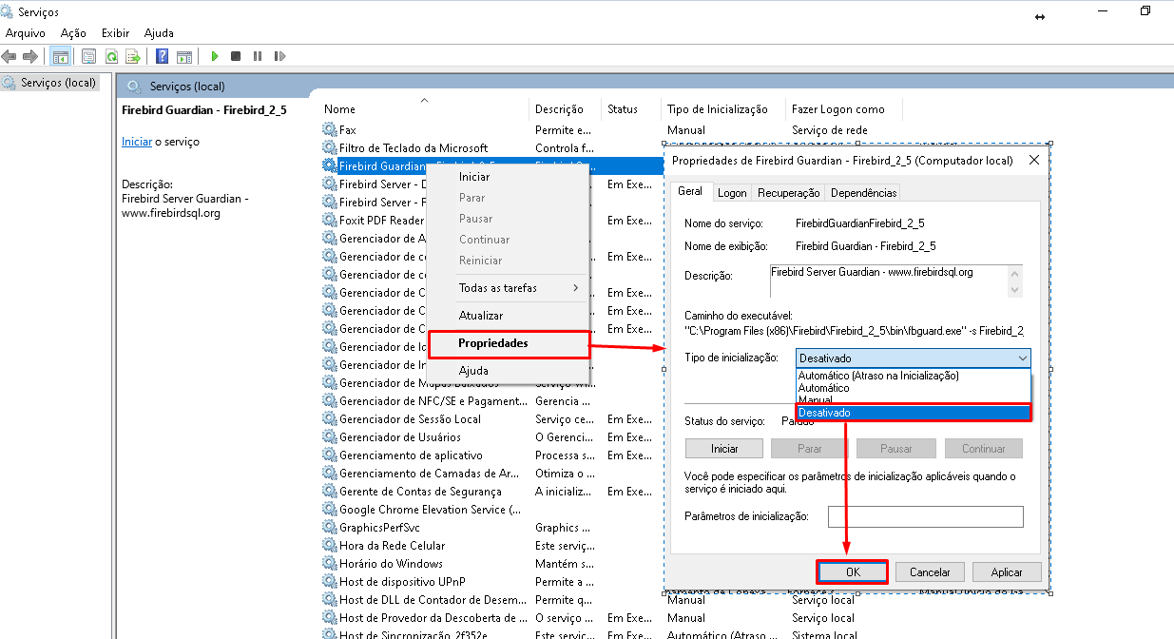
Task: Open the Exibir menu
Action: click(116, 33)
